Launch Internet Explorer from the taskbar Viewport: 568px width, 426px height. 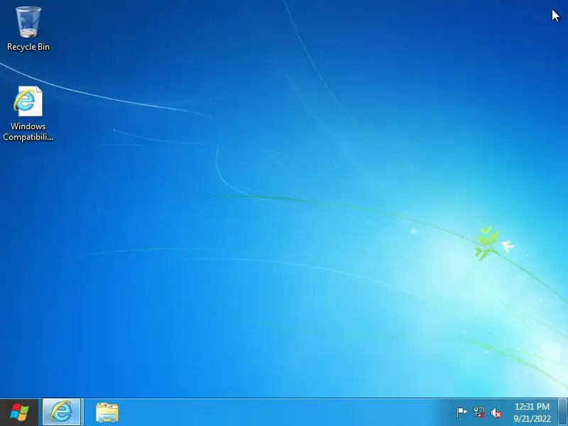(62, 413)
